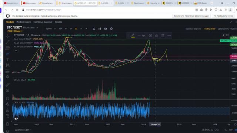Reload the page in browser
The height and width of the screenshot is (133, 237).
coord(17,10)
